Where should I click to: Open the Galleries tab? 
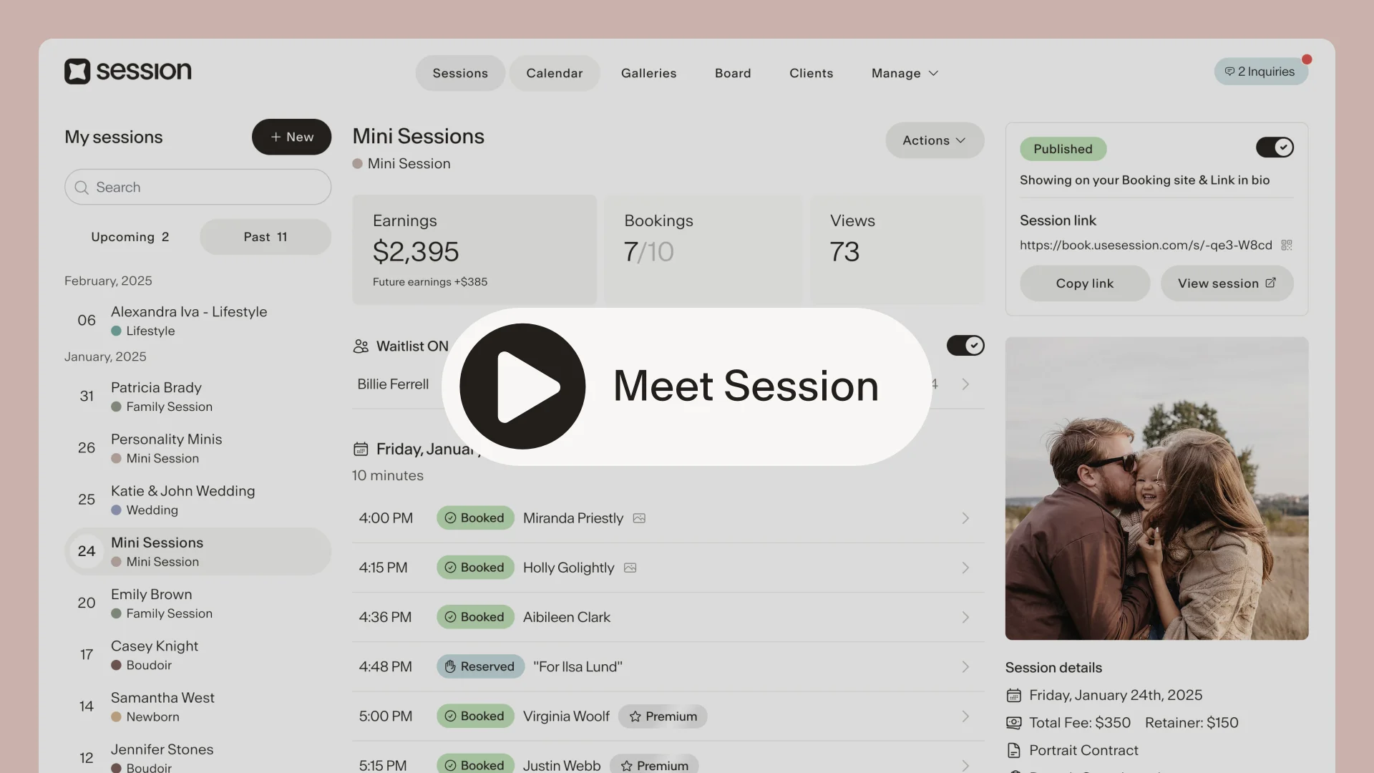coord(648,73)
